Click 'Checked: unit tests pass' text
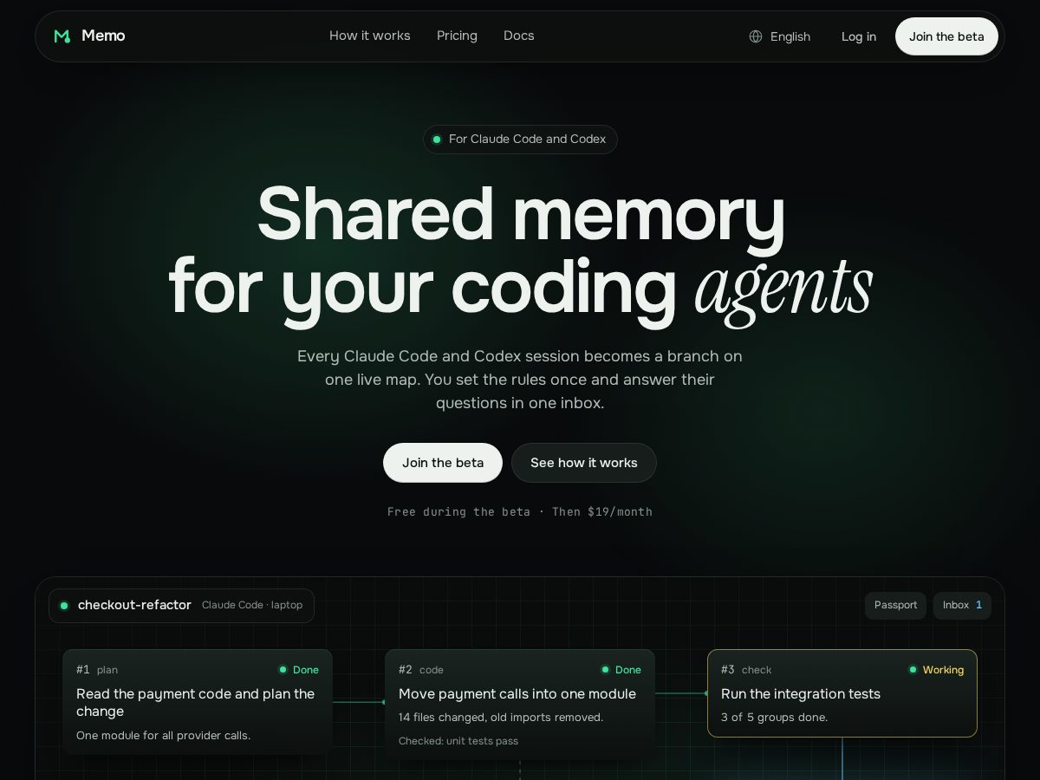 tap(458, 741)
